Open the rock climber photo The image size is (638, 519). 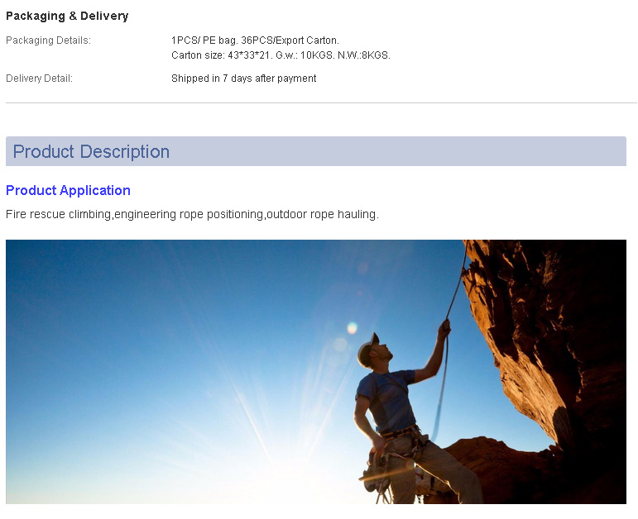click(x=316, y=372)
